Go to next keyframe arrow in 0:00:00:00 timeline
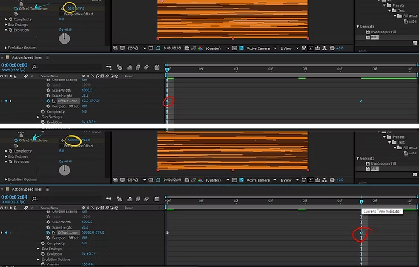 pyautogui.click(x=11, y=101)
